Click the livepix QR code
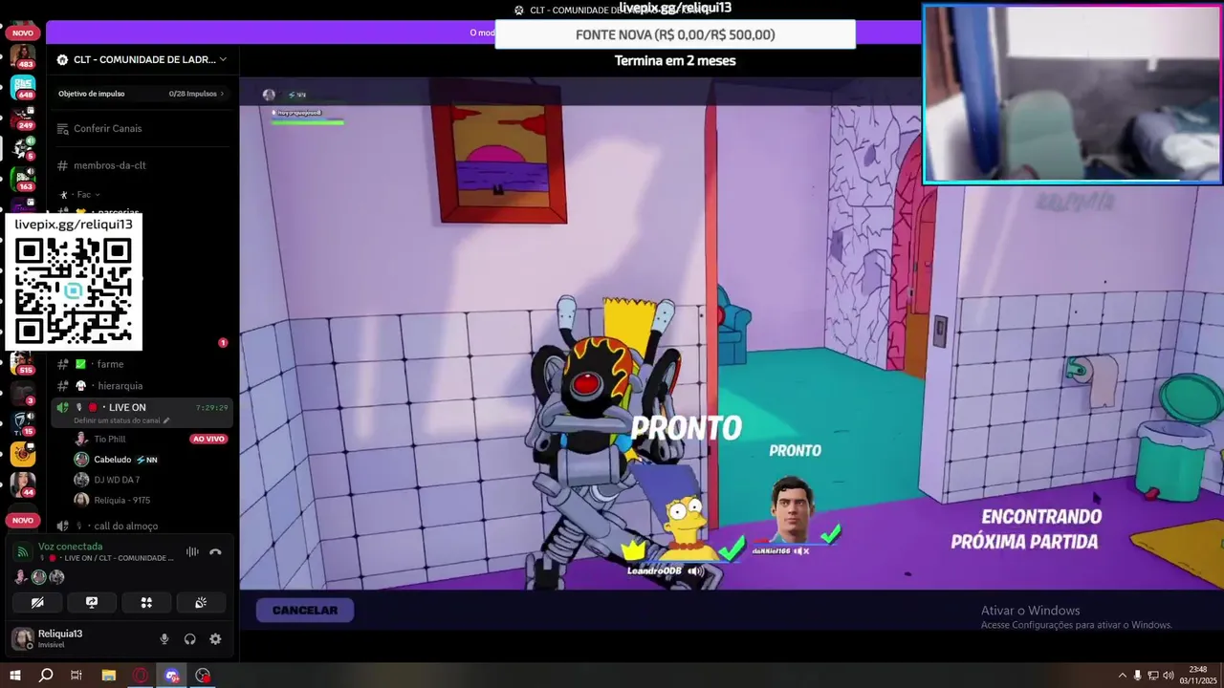Viewport: 1224px width, 688px height. (74, 291)
